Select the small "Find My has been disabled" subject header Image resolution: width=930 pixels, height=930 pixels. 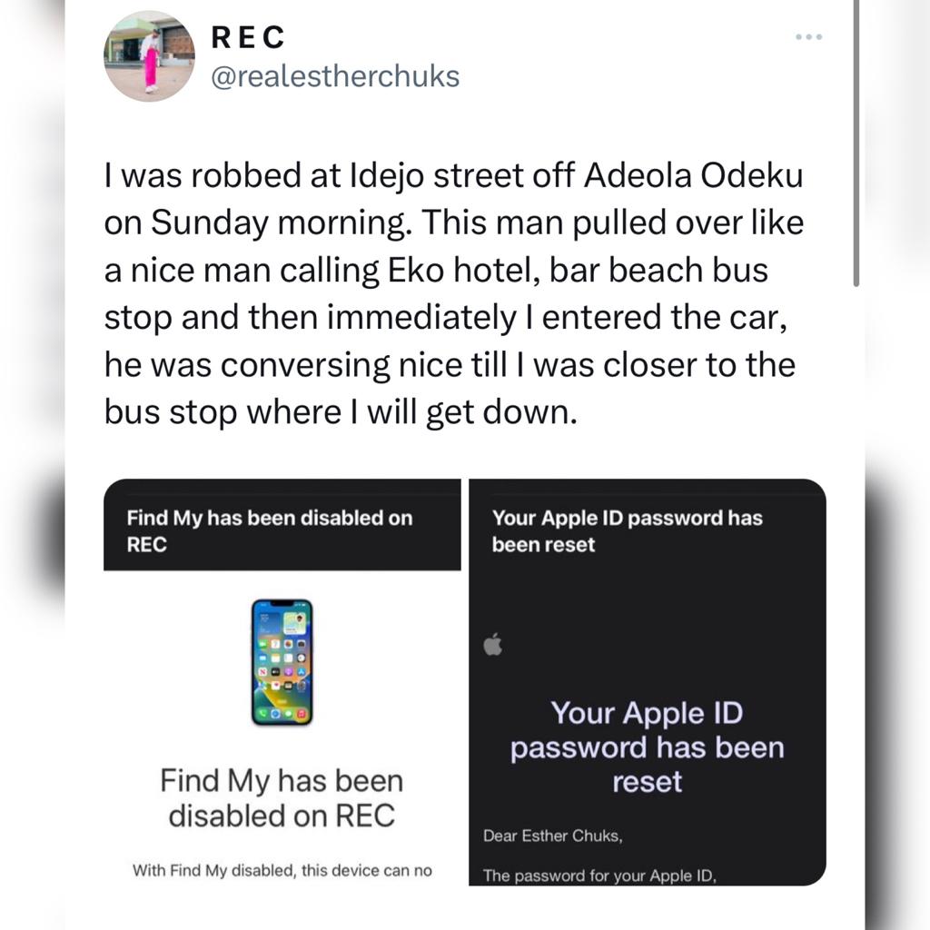[270, 531]
